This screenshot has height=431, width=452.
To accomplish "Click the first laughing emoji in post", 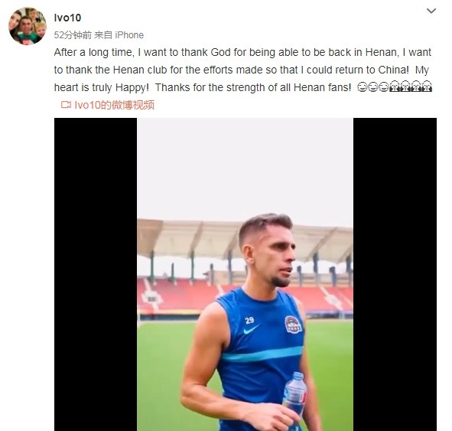I will tap(362, 87).
